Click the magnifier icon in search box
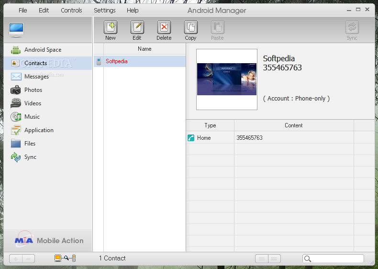The image size is (378, 269). coord(308,258)
